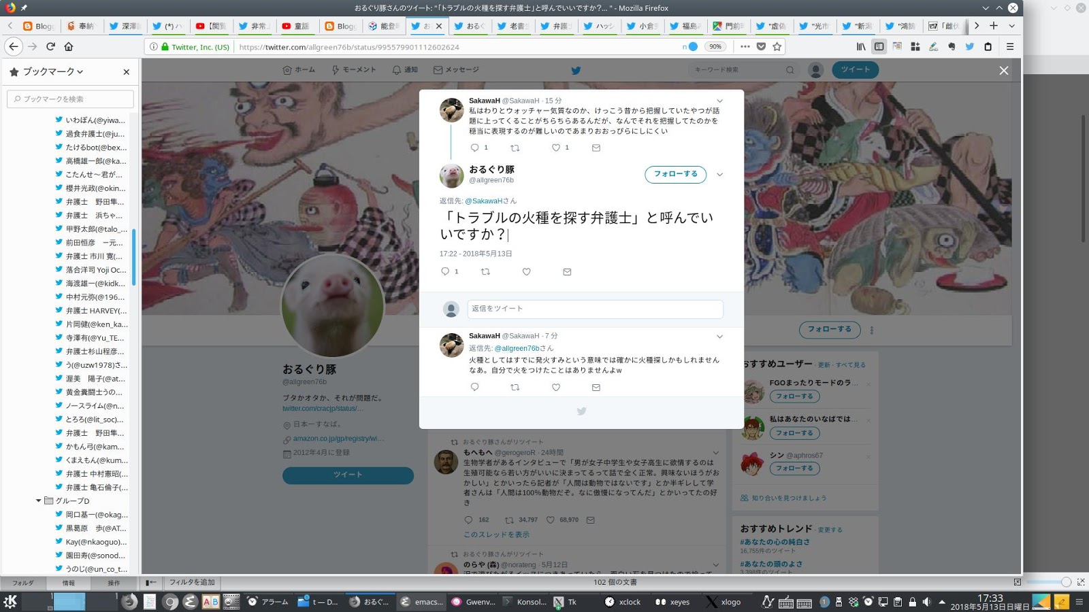The height and width of the screenshot is (612, 1089).
Task: Reload the current Twitter page
Action: (50, 46)
